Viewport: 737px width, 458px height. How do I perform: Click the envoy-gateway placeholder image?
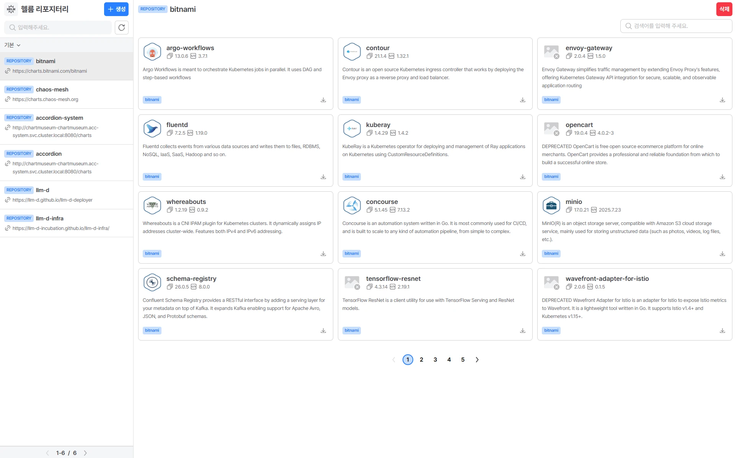coord(551,52)
